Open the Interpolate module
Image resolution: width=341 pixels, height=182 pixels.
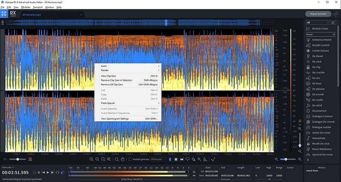click(316, 138)
